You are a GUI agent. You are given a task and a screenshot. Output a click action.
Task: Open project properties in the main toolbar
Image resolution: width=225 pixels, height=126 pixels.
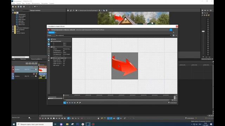coord(24,7)
